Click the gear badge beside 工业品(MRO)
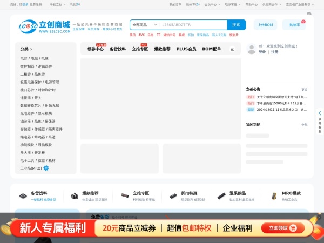 (46, 168)
